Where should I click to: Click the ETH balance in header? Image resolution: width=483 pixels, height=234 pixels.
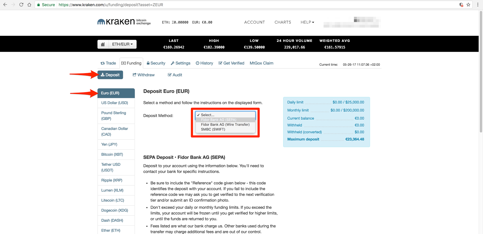(175, 22)
